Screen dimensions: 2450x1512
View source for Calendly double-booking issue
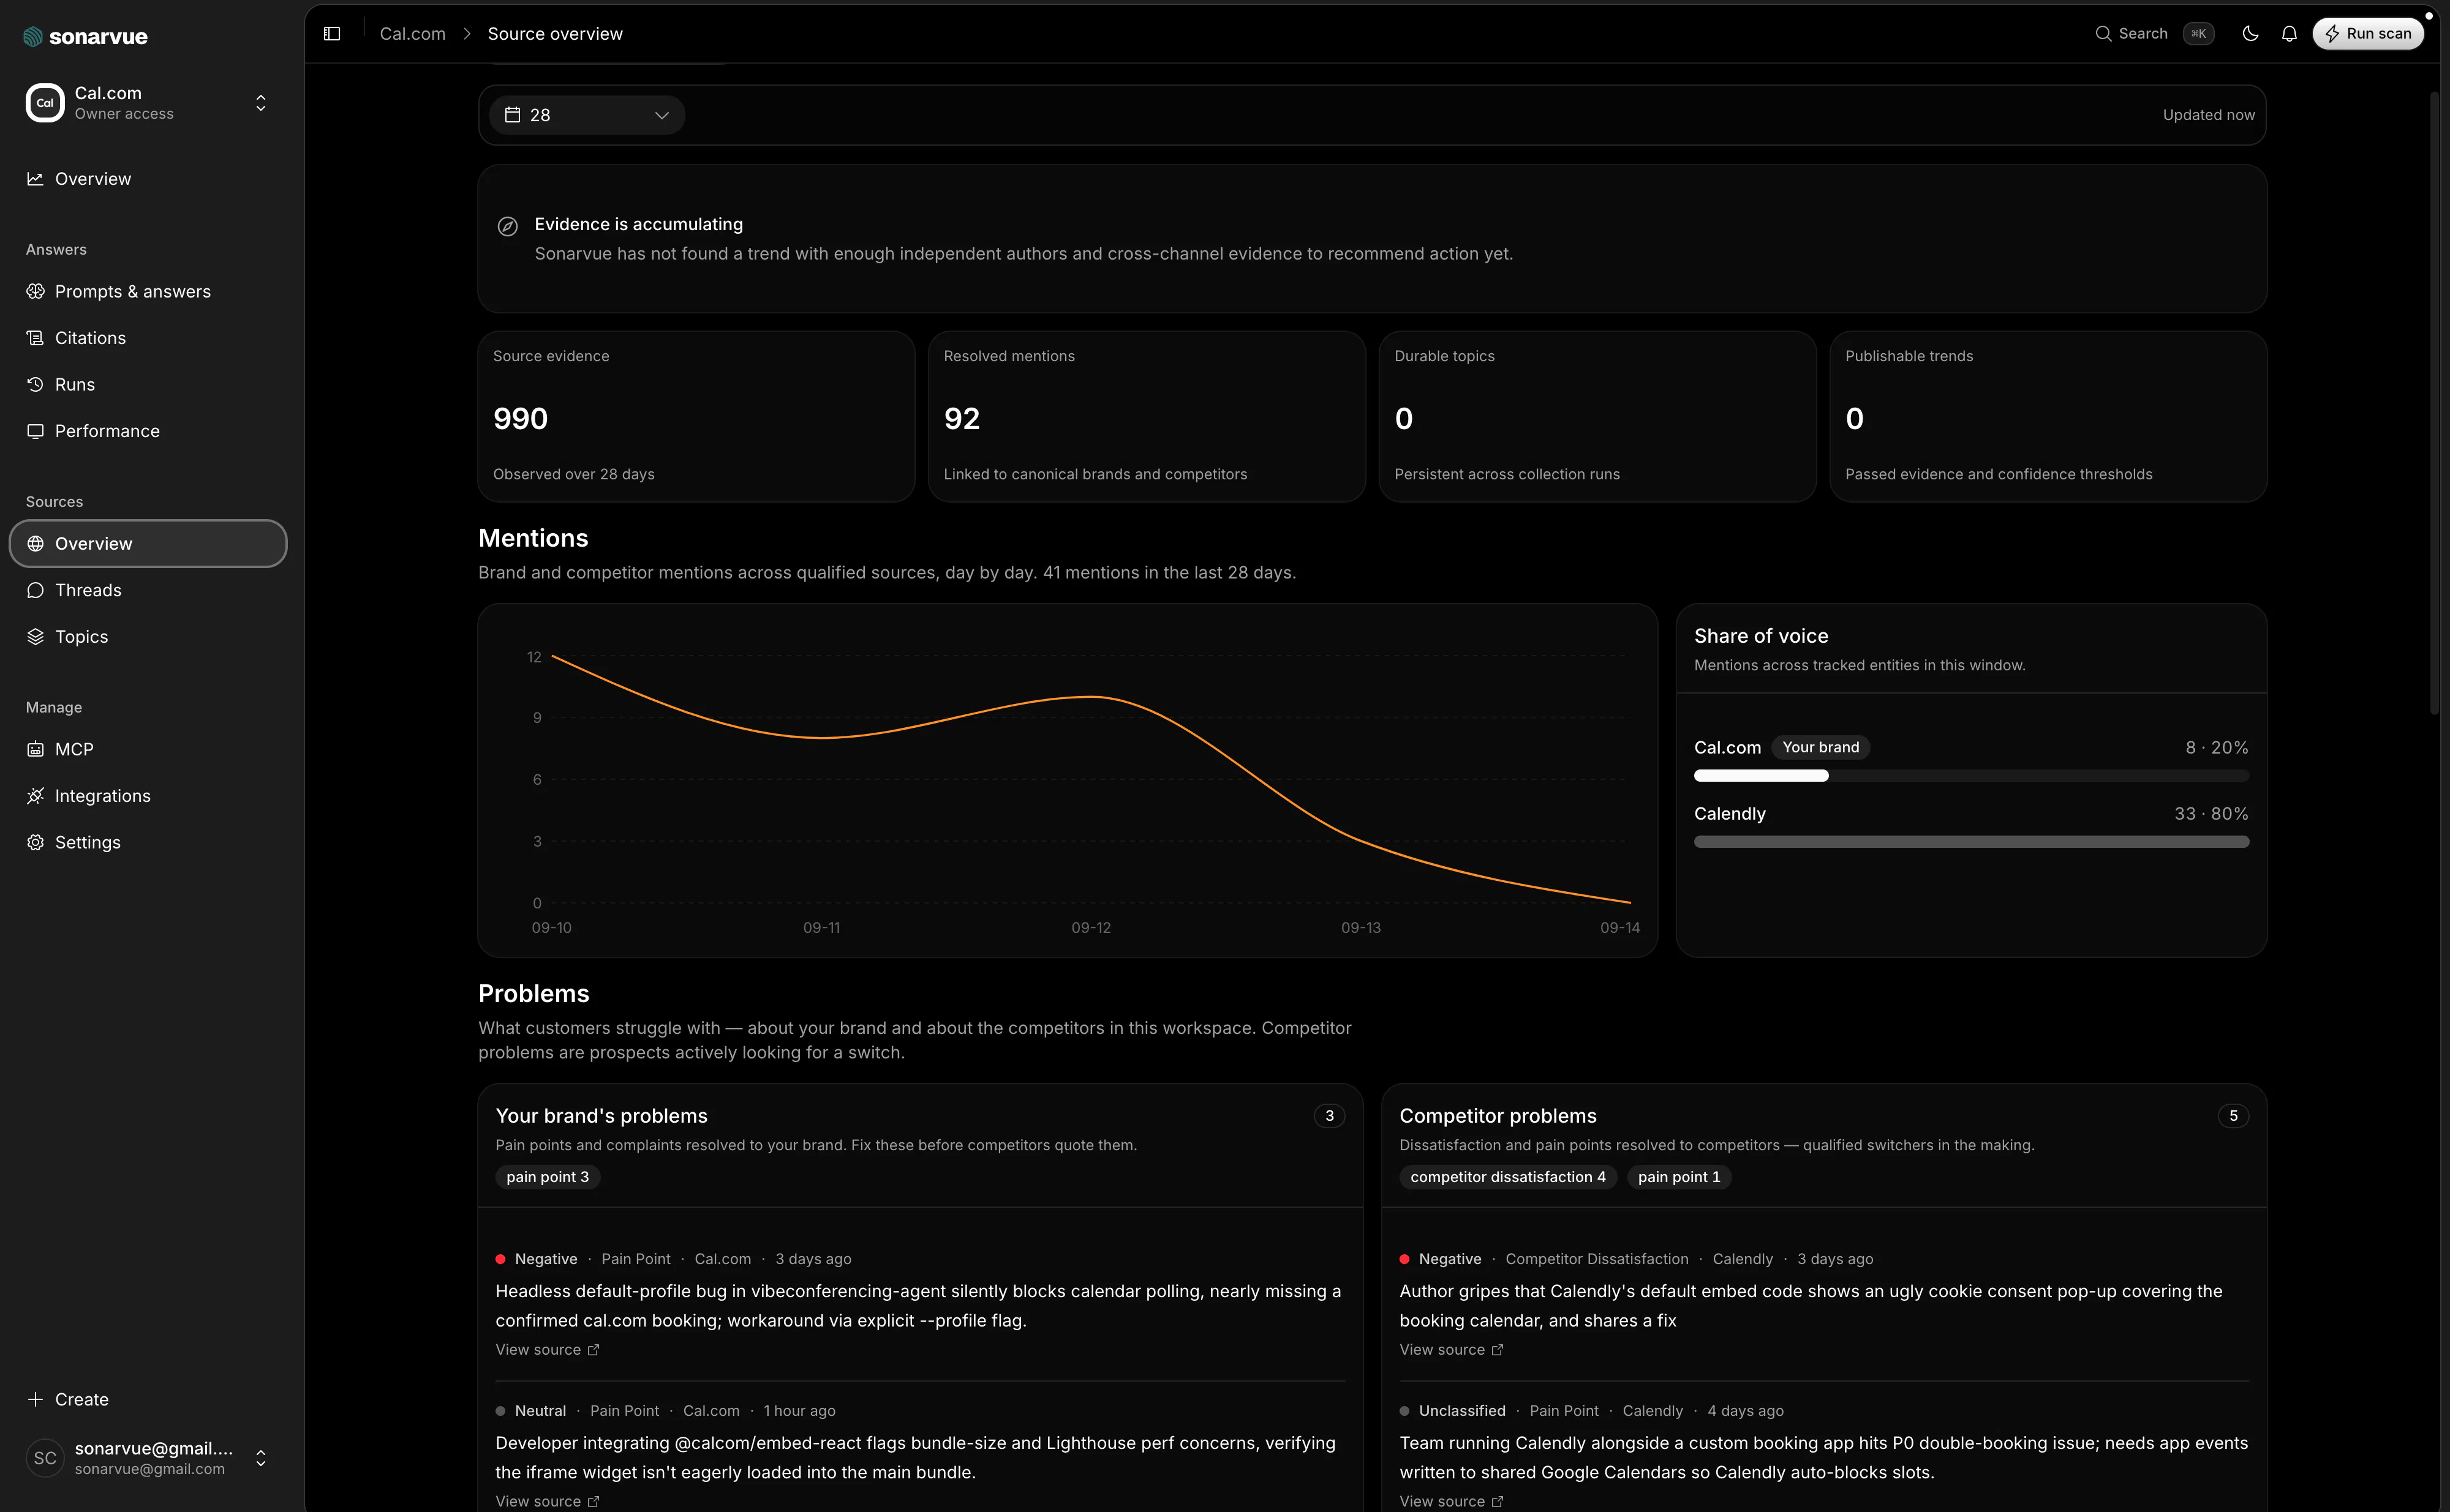(x=1452, y=1501)
